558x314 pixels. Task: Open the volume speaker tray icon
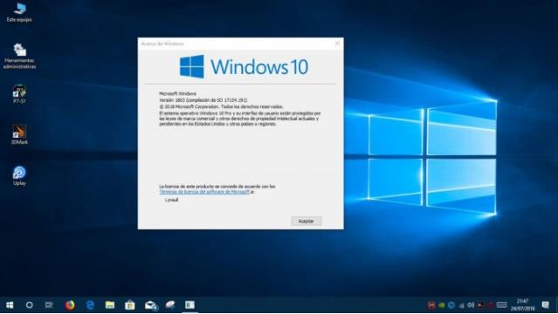471,305
